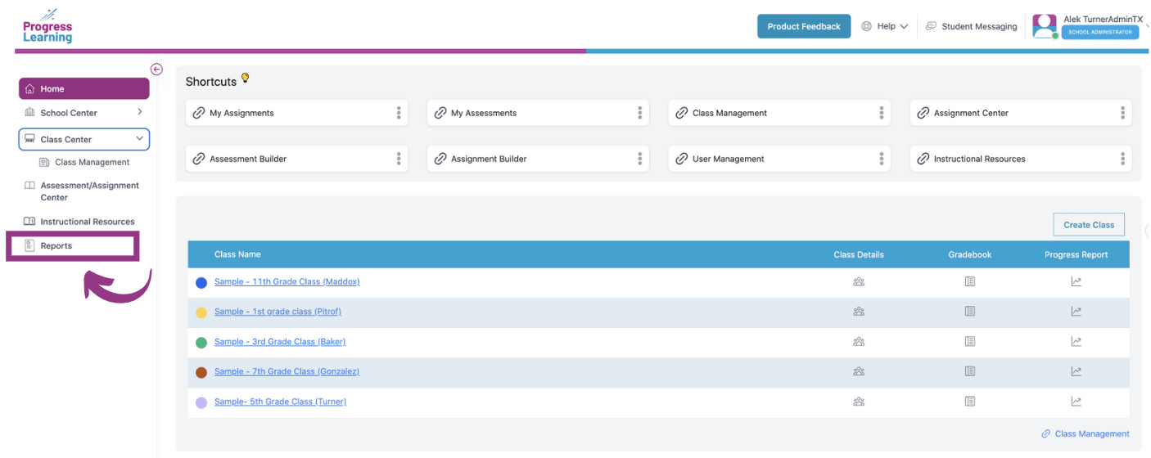Open options menu for My Assessments shortcut
1151x458 pixels.
click(640, 113)
